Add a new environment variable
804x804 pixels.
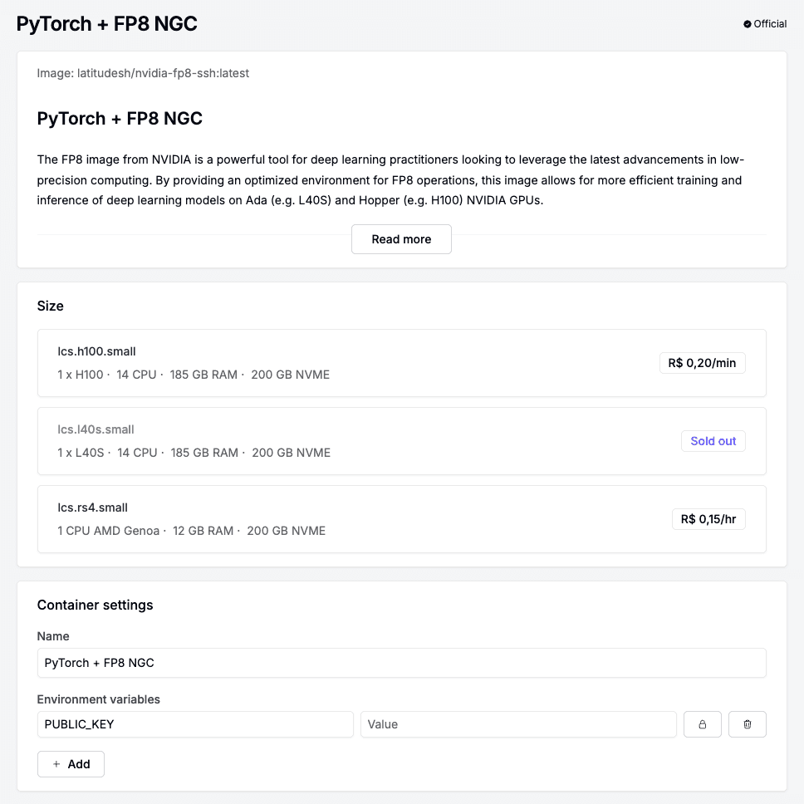(x=71, y=764)
